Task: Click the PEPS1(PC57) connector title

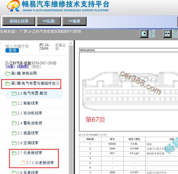Action: [87, 50]
